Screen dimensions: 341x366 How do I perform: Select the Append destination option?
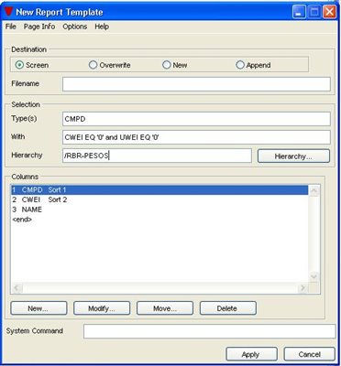tap(240, 65)
